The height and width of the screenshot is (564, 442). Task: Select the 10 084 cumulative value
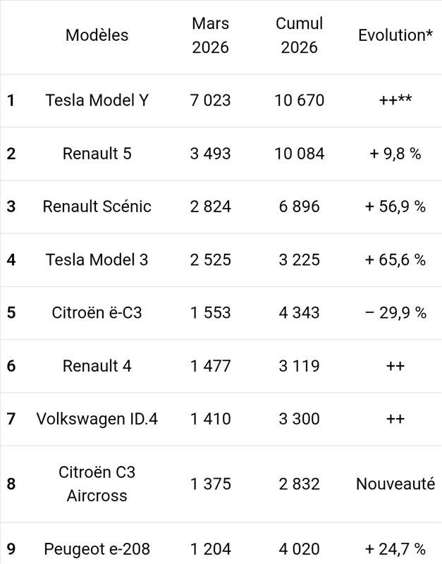click(x=299, y=153)
